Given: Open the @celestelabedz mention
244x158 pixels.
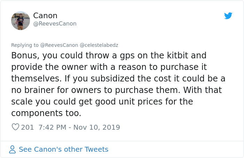Looking at the screenshot, I should point(99,45).
